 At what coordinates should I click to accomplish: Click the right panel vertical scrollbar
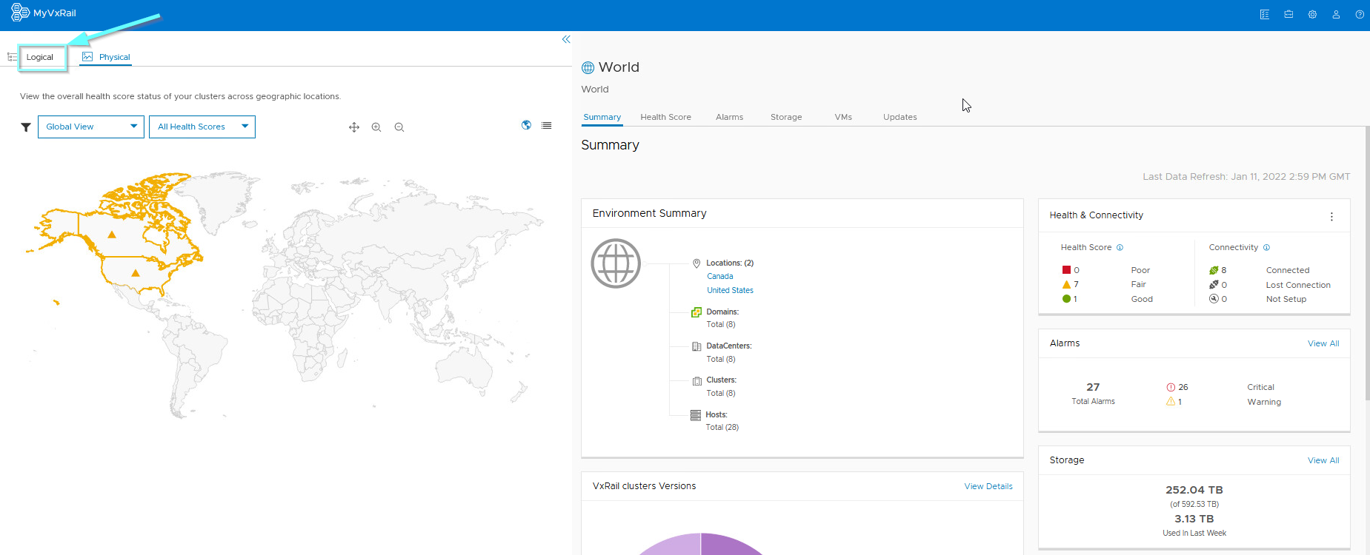tap(1367, 263)
